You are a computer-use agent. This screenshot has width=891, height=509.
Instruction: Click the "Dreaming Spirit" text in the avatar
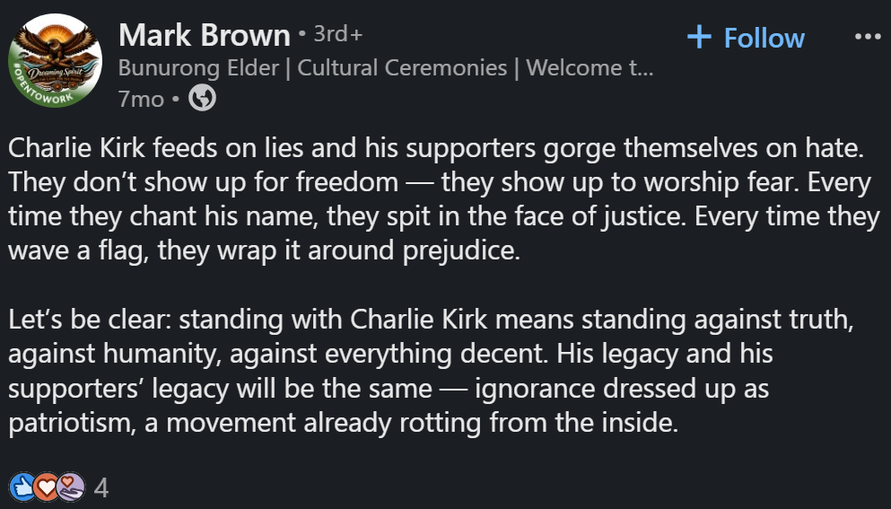coord(56,73)
